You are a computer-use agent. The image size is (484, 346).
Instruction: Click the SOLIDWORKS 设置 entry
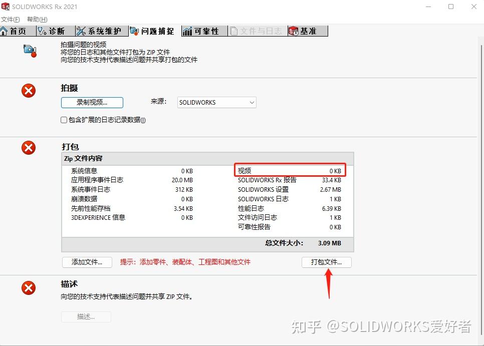point(264,189)
